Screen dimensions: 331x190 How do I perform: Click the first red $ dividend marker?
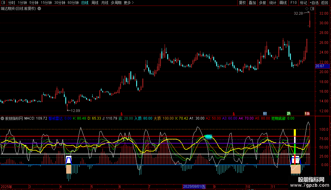coord(122,113)
